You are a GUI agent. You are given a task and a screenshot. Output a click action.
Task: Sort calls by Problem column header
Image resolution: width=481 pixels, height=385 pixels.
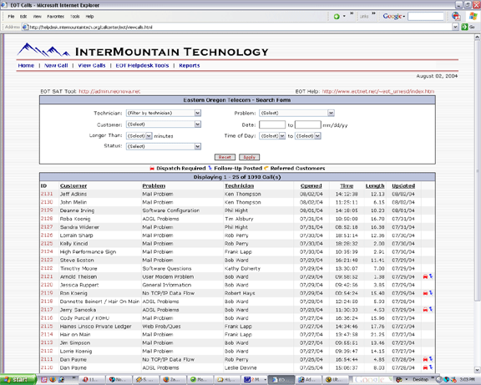point(154,186)
